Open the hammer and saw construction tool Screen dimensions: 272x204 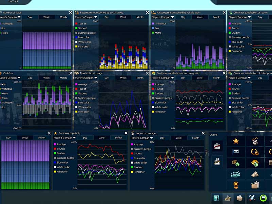tap(252, 198)
